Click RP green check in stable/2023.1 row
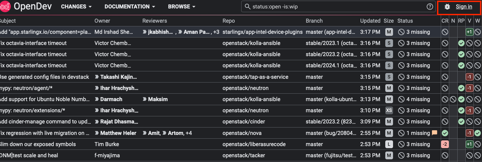This screenshot has height=162, width=482. pos(461,43)
